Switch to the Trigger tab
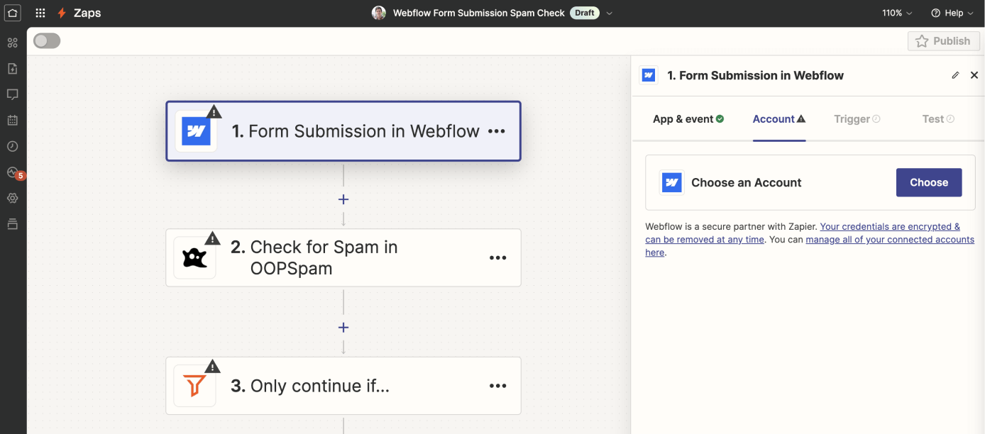This screenshot has height=434, width=985. point(857,119)
